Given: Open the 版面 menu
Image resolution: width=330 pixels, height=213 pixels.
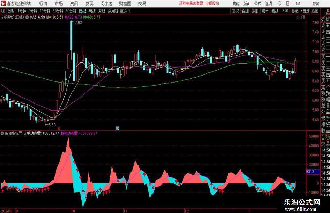Looking at the screenshot, I should [x=247, y=3].
